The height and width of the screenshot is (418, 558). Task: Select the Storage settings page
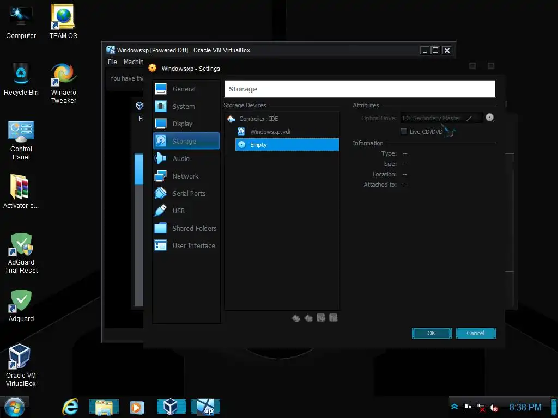click(x=186, y=141)
